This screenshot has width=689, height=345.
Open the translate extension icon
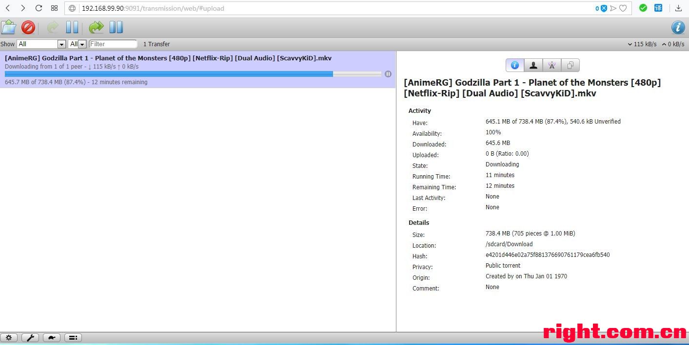tap(658, 8)
